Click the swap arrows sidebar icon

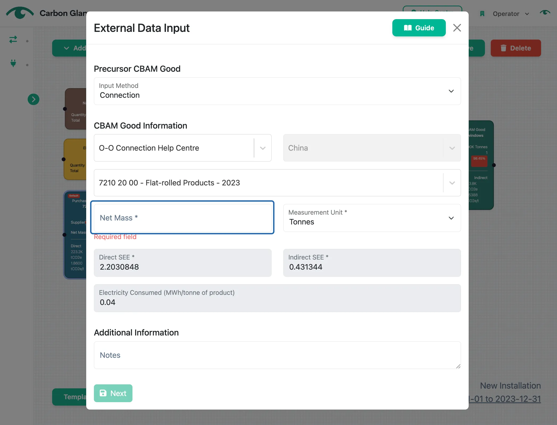(x=13, y=40)
